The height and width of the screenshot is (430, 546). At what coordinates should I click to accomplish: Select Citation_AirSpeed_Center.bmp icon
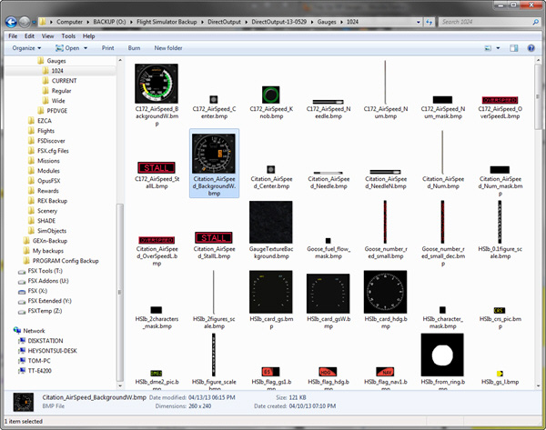(x=270, y=169)
